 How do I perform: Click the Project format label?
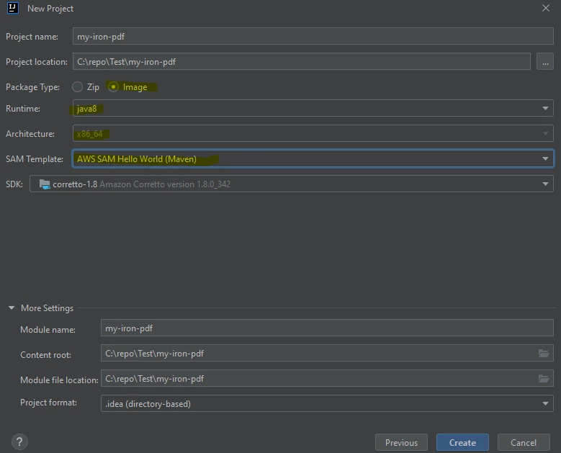point(48,403)
